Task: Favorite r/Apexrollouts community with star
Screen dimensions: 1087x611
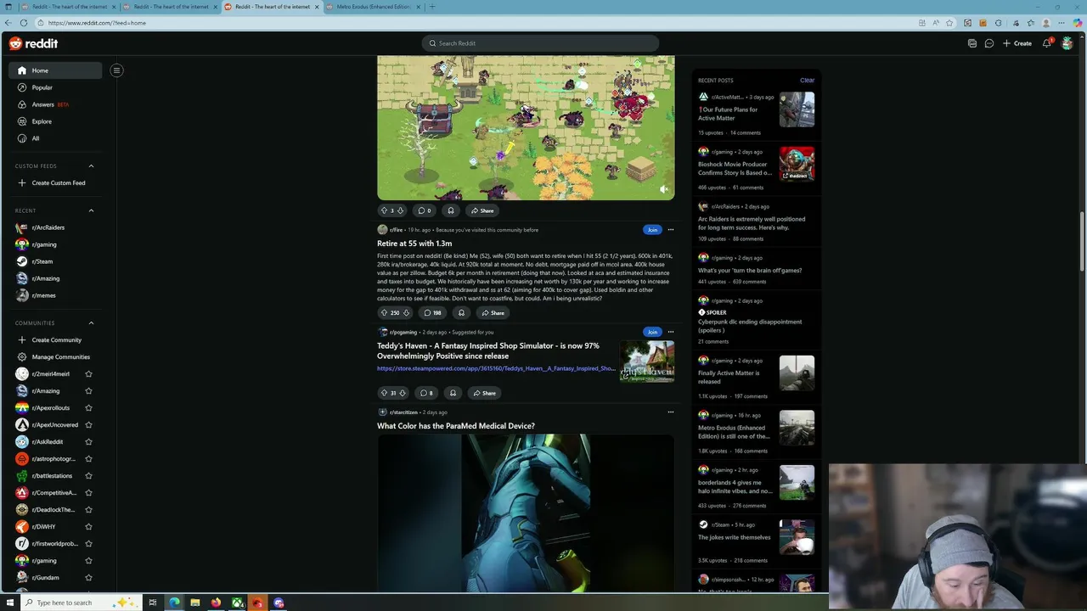Action: 88,407
